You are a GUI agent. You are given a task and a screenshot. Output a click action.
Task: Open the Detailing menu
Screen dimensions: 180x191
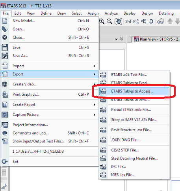(x=166, y=13)
